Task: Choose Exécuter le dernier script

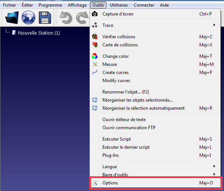Action: 155,147
